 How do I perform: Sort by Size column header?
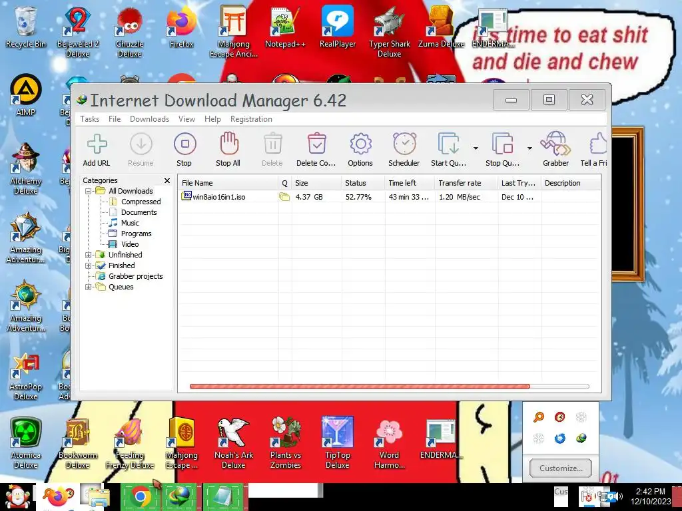pos(316,183)
